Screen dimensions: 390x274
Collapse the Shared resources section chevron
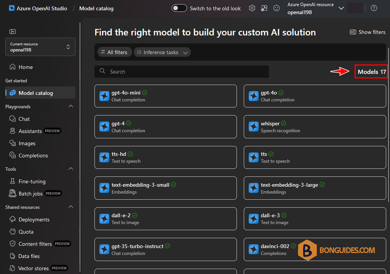(x=71, y=207)
